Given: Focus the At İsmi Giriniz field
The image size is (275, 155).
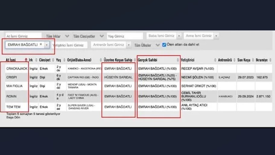Looking at the screenshot, I should click(x=24, y=36).
